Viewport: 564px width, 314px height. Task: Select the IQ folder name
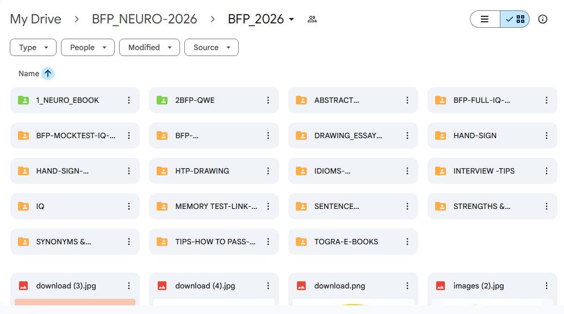pyautogui.click(x=40, y=206)
